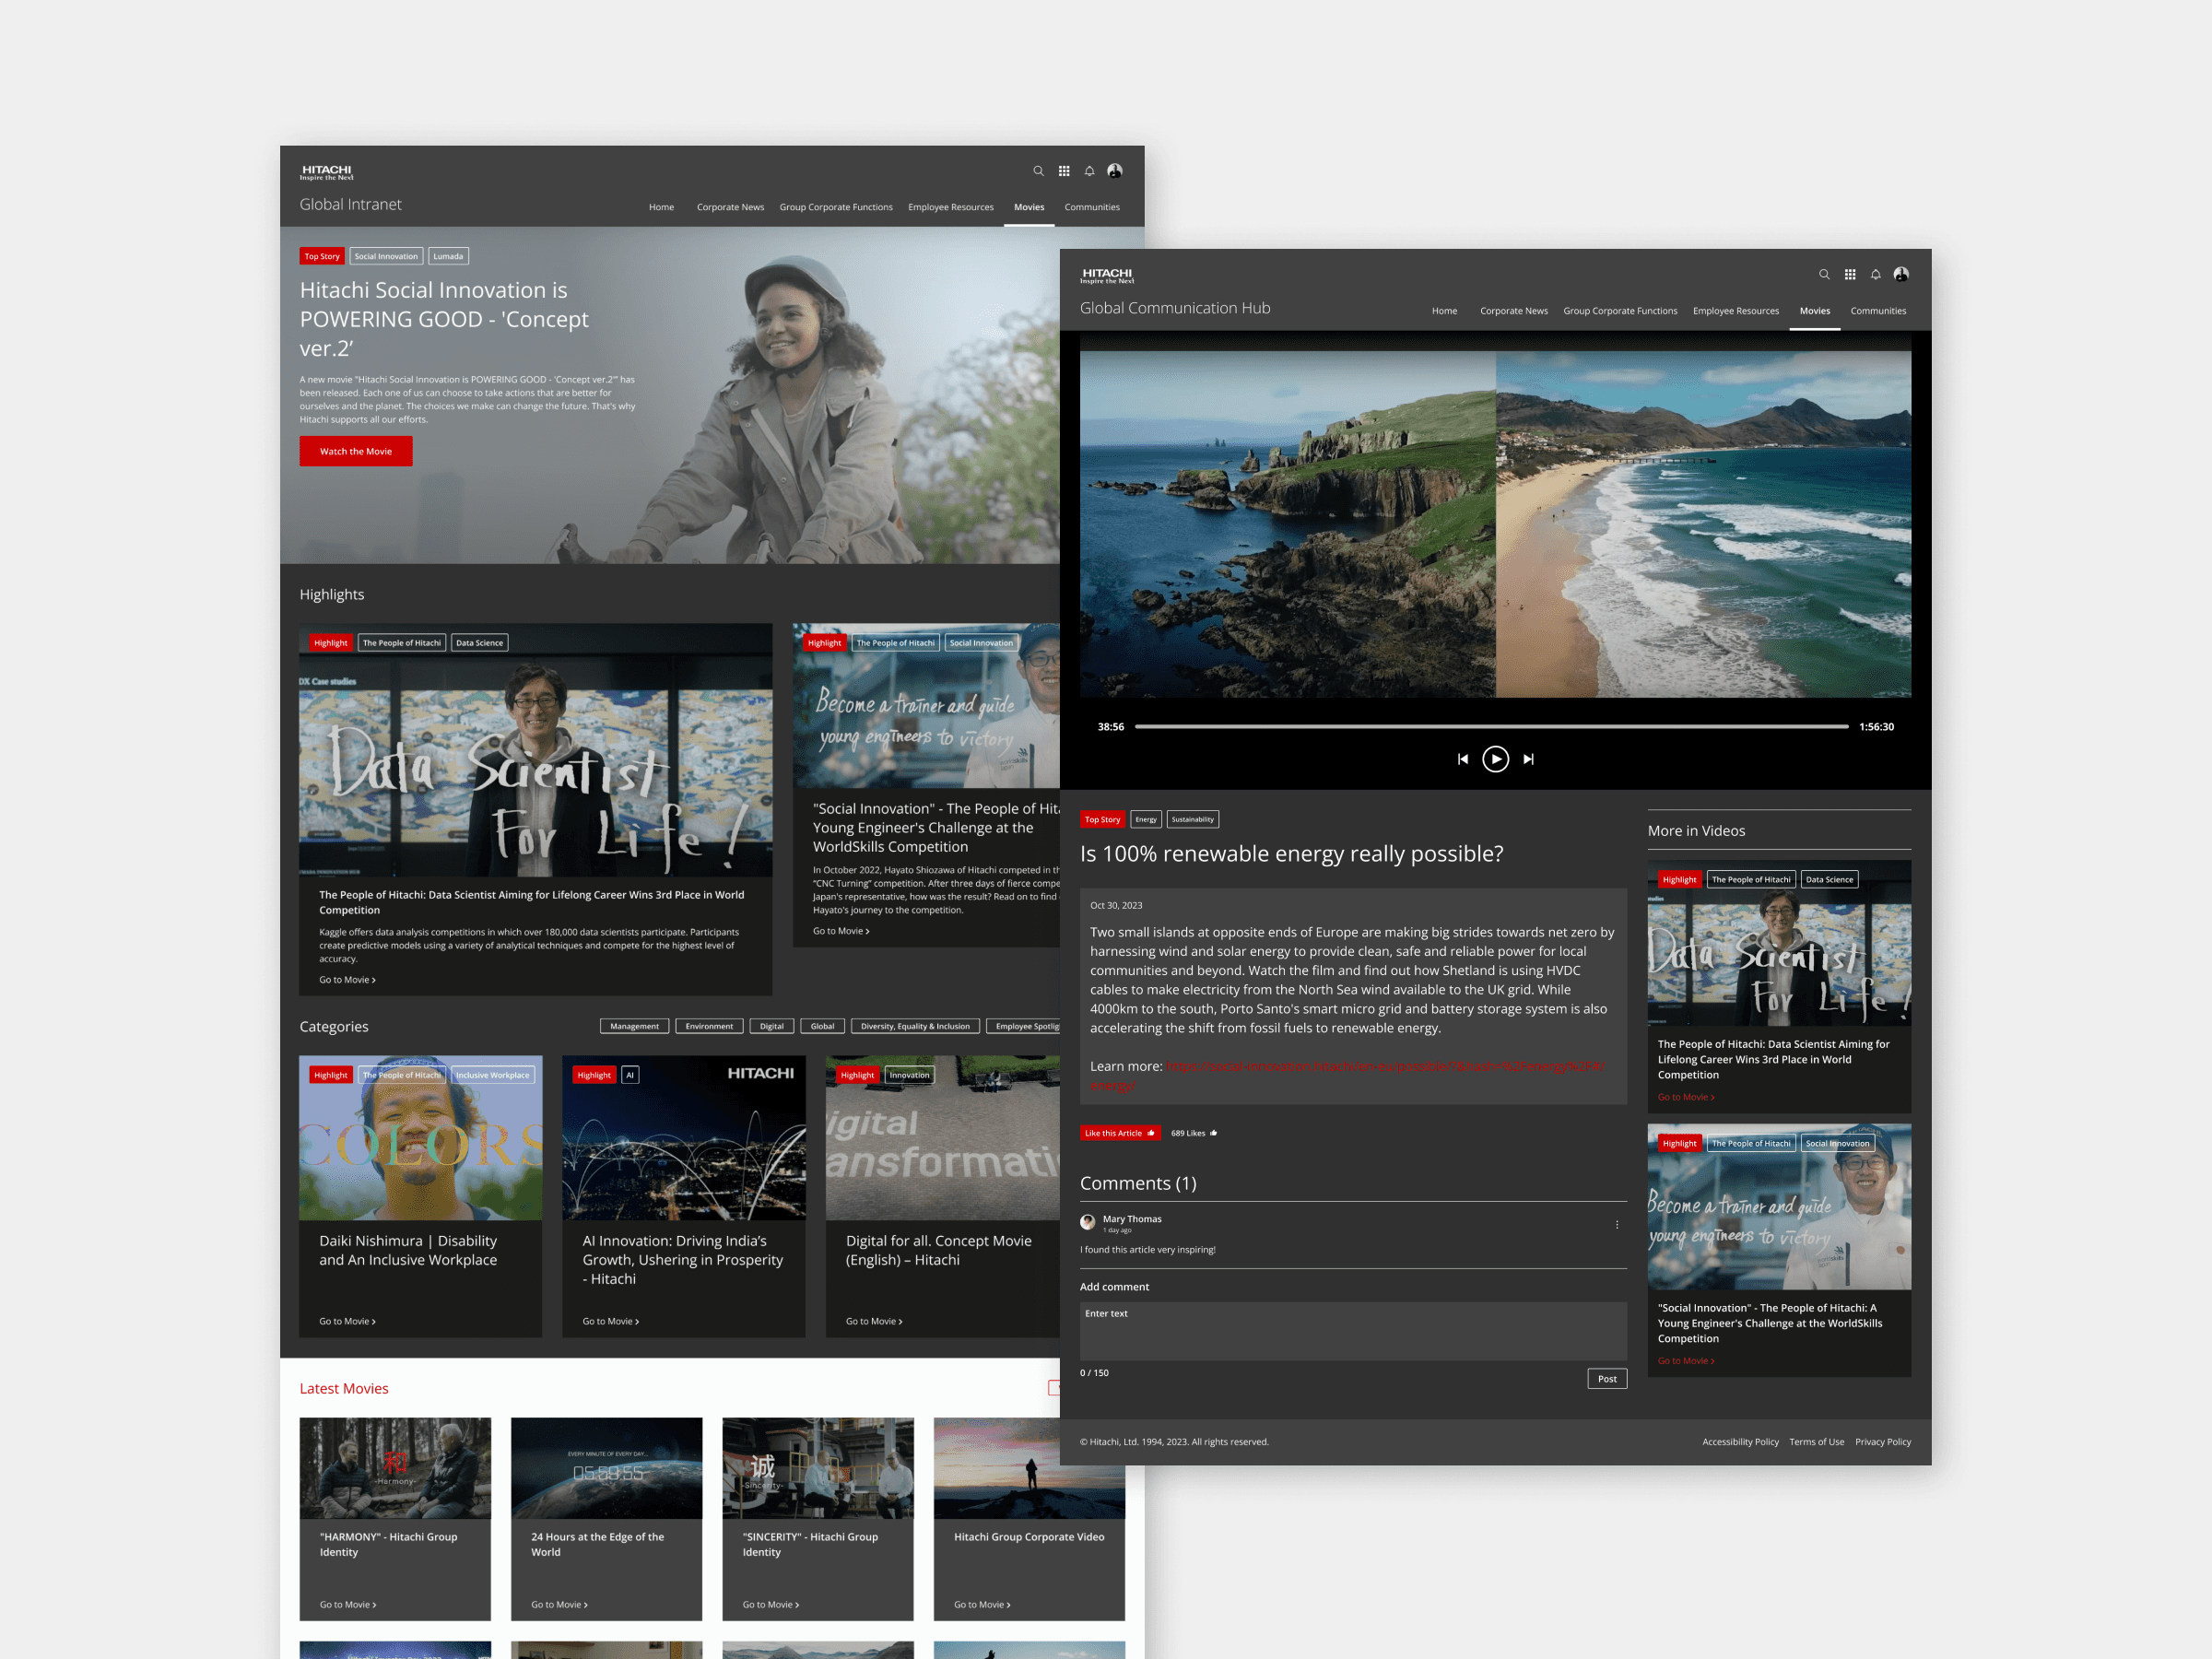The image size is (2212, 1659).
Task: Go to the Communities tab
Action: [1878, 310]
